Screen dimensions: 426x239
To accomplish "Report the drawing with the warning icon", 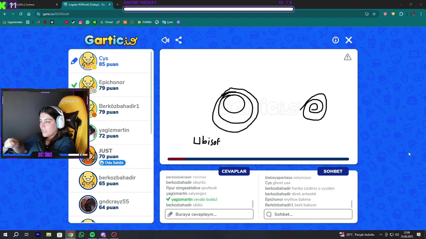I will point(347,57).
